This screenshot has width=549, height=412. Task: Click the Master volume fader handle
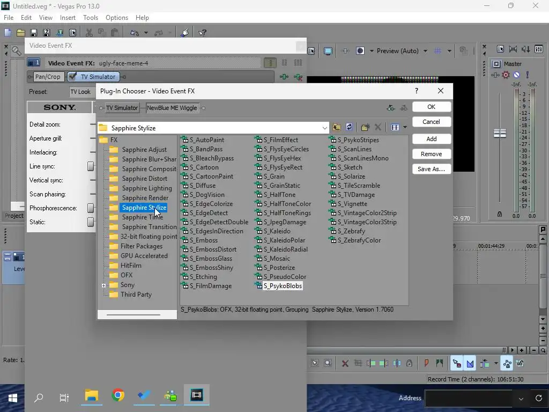point(500,133)
